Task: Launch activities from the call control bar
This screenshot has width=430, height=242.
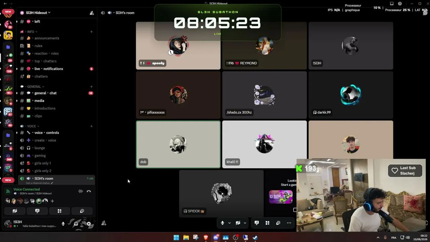Action: pos(267,223)
